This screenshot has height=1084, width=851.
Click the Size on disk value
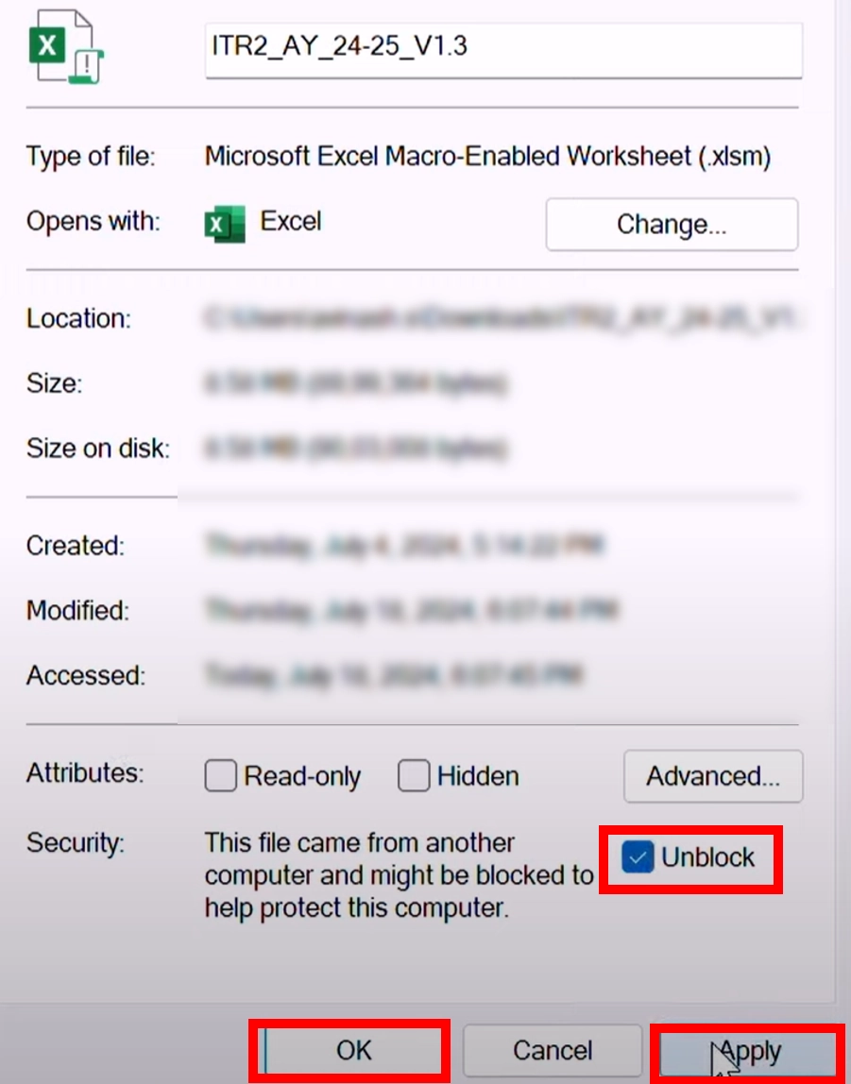(356, 448)
